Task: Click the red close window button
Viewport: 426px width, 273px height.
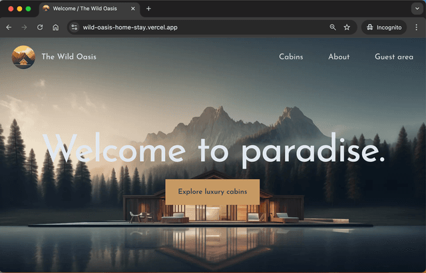Action: coord(11,9)
